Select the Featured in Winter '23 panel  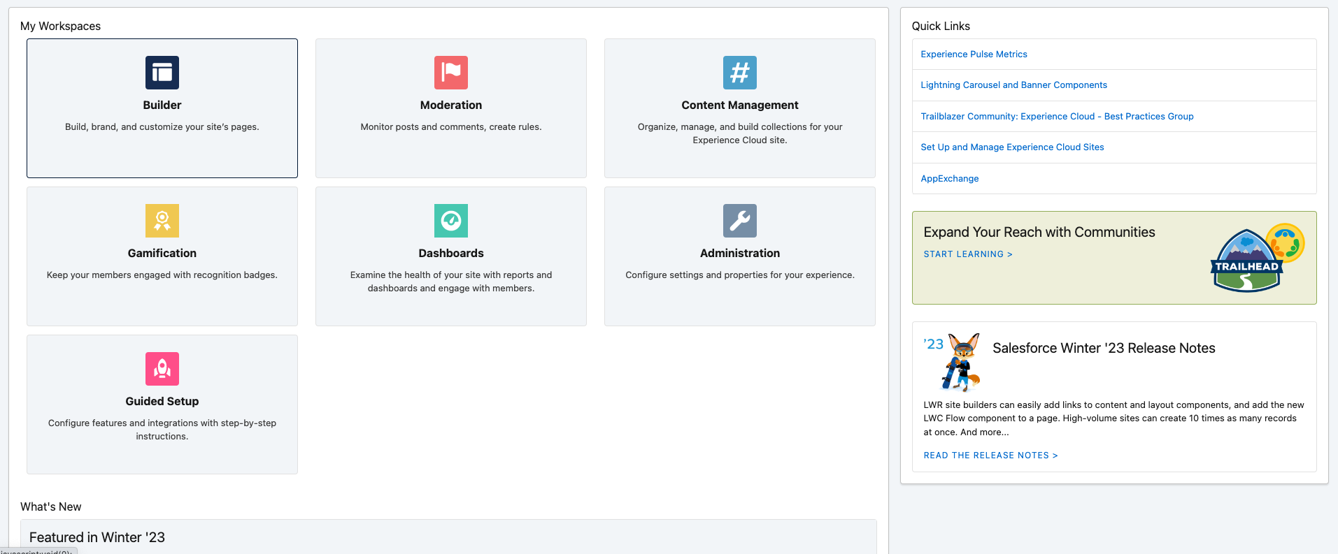(x=448, y=537)
